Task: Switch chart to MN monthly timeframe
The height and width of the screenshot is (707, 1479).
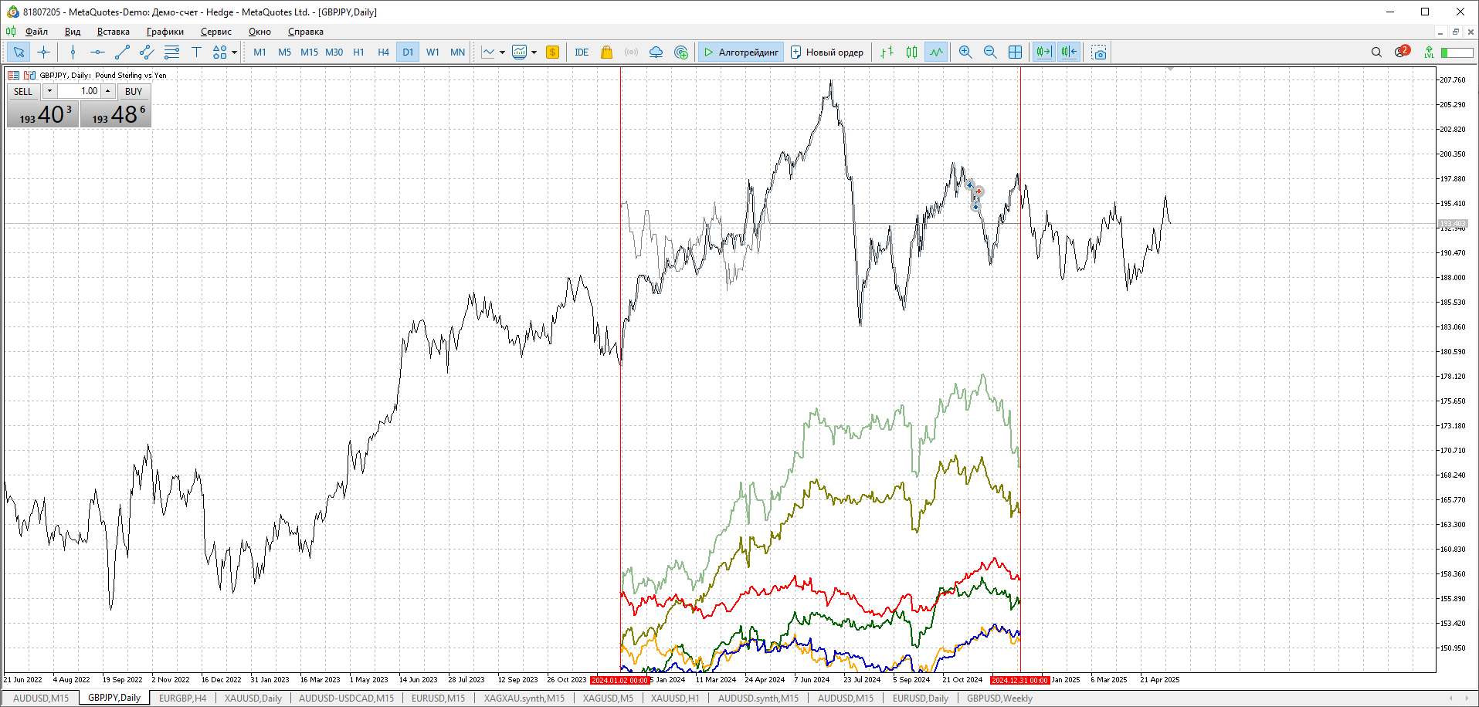Action: [x=457, y=52]
